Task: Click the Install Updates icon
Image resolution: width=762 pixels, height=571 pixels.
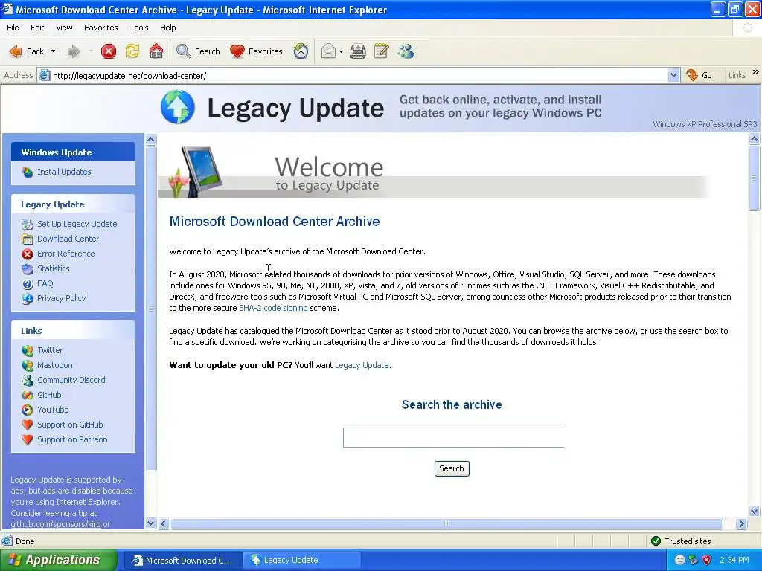Action: click(28, 172)
